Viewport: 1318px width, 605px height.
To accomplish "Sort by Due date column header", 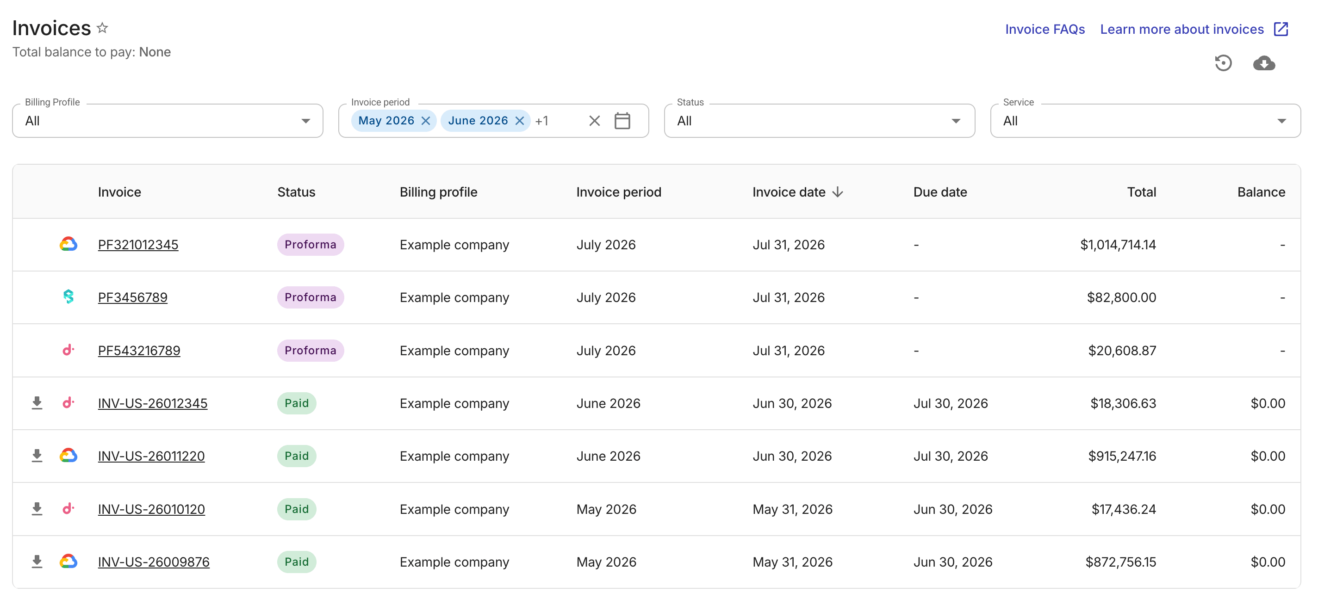I will [x=940, y=192].
